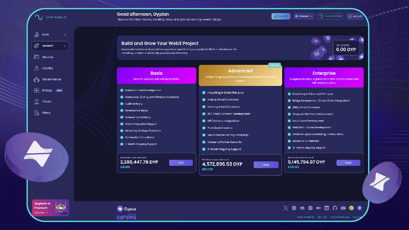Click the Top Pick badge
This screenshot has width=409, height=230.
[274, 65]
